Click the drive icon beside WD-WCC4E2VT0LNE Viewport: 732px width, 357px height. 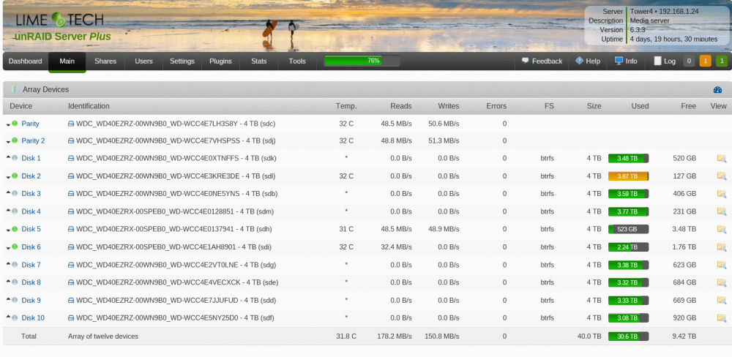click(71, 265)
